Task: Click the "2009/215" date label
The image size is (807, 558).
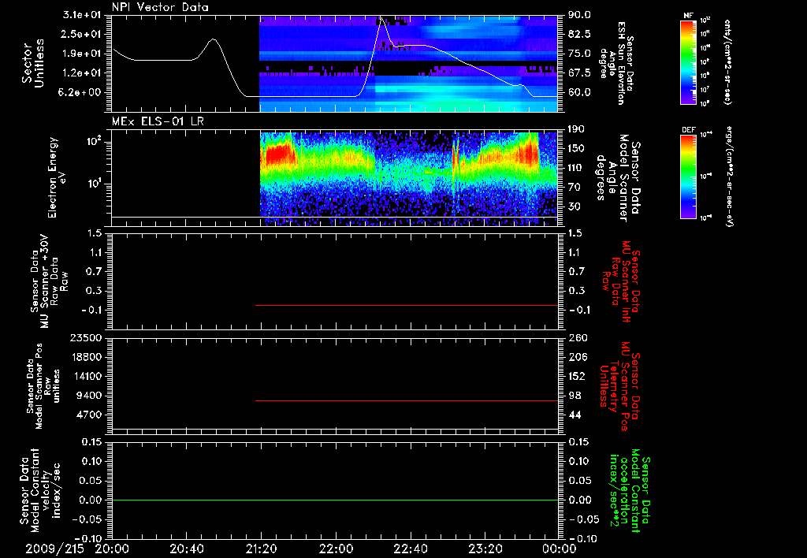Action: [54, 549]
